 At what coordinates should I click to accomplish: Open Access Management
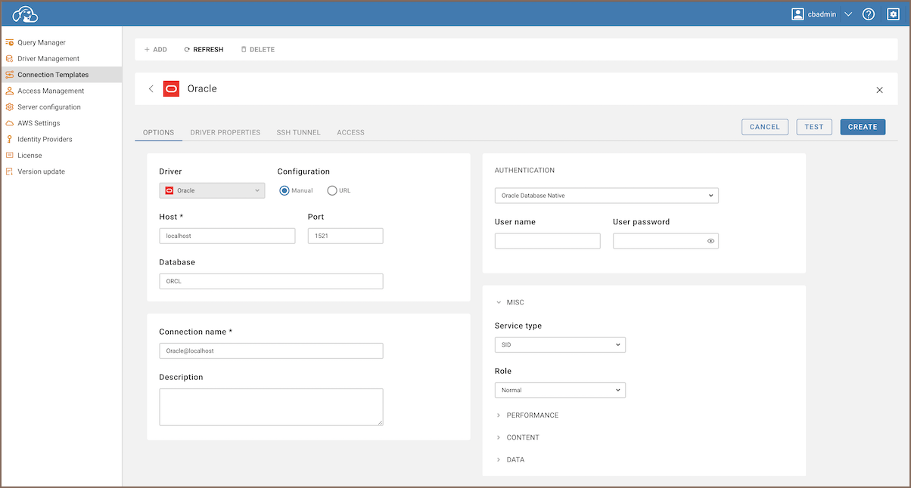tap(51, 91)
